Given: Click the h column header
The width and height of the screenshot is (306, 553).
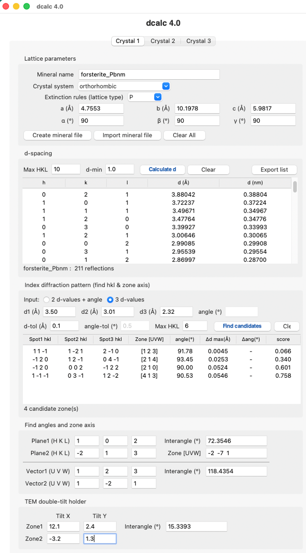Looking at the screenshot, I should (44, 182).
